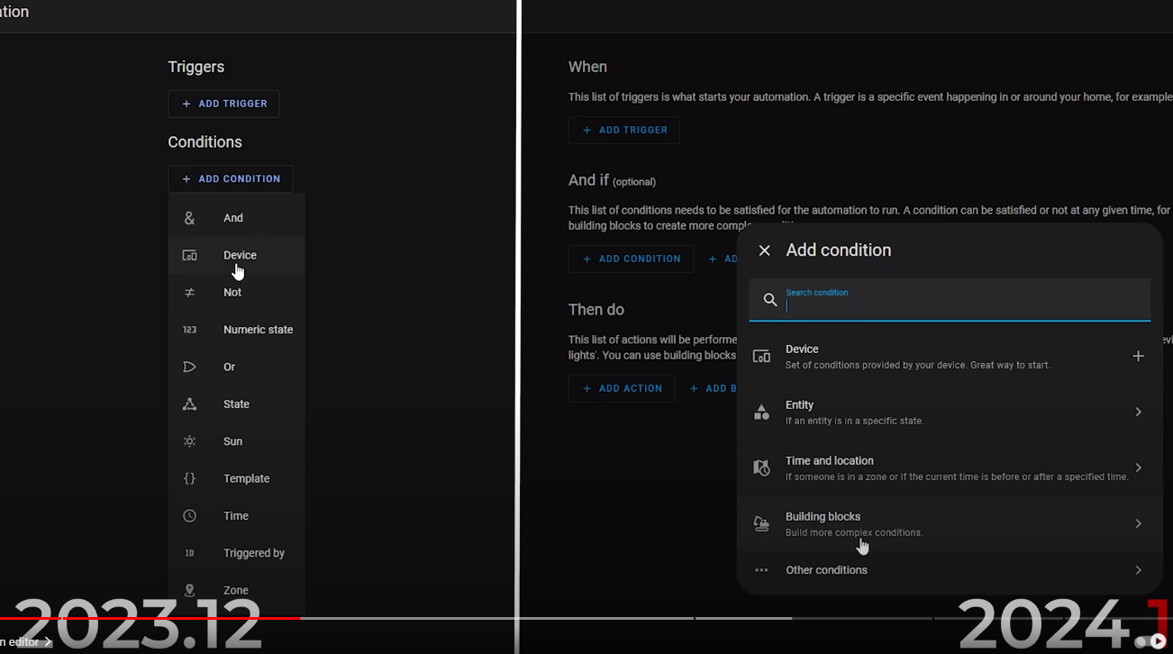This screenshot has width=1173, height=654.
Task: Select the Time clock icon
Action: (189, 516)
